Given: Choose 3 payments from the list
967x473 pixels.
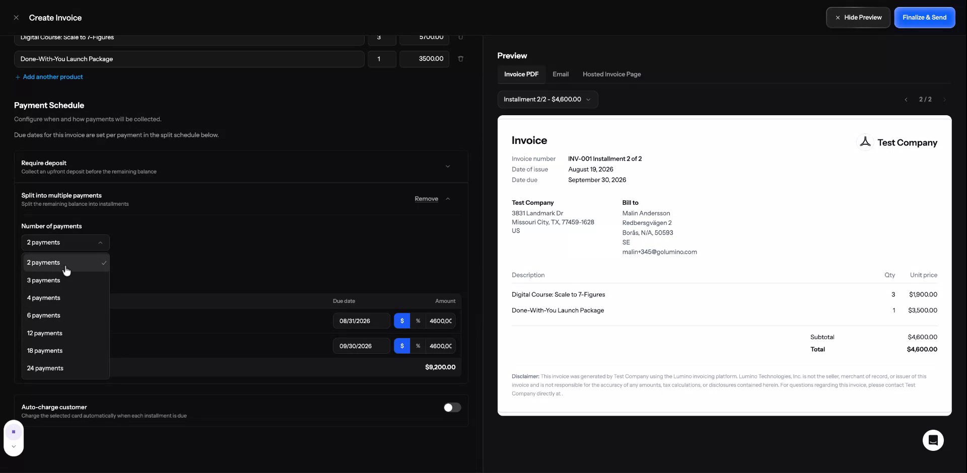Looking at the screenshot, I should pos(65,280).
